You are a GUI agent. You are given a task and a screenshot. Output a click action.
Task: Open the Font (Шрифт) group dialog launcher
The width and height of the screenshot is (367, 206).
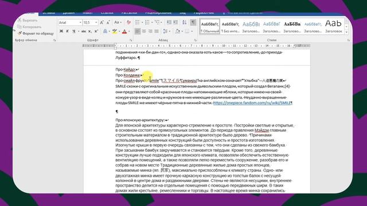131,40
